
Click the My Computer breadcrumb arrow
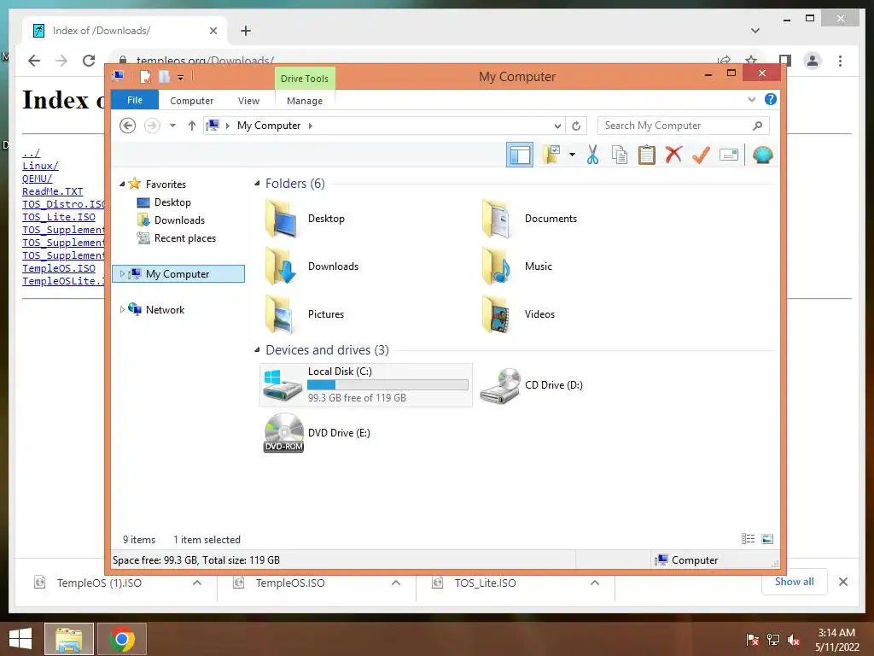pos(311,126)
